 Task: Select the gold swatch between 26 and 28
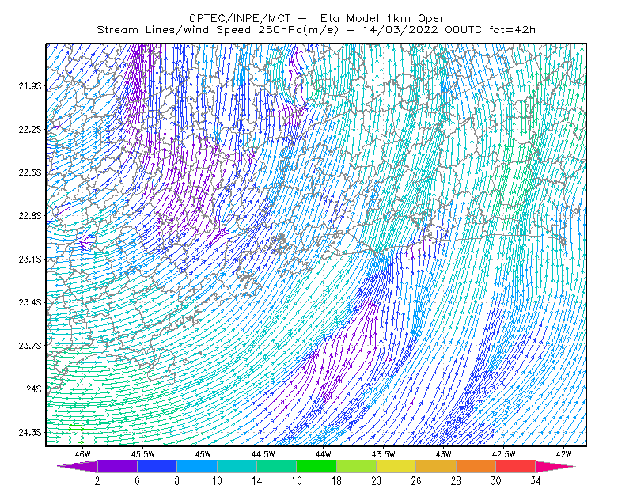coord(436,466)
